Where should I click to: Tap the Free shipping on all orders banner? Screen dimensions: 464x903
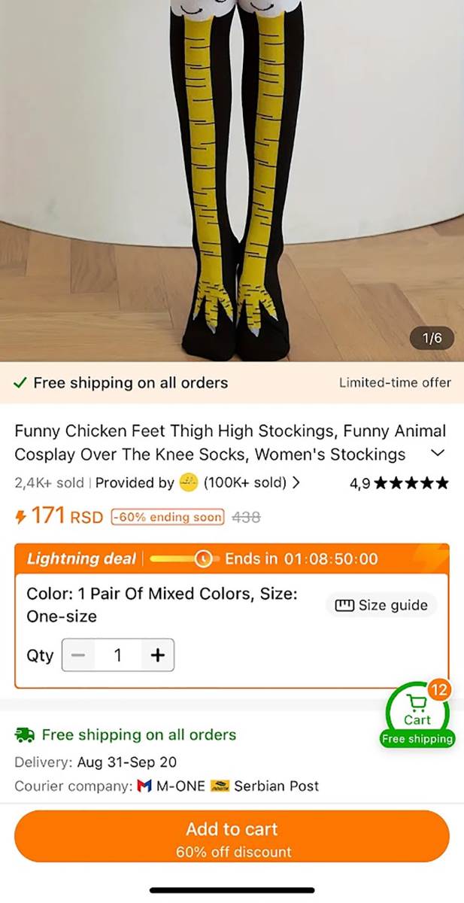tap(130, 382)
